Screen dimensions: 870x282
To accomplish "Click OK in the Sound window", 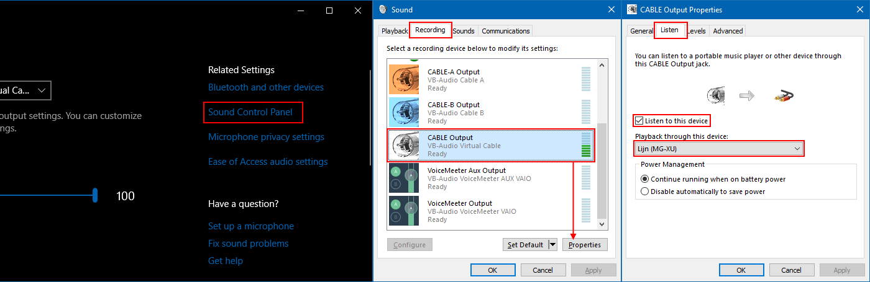I will (493, 270).
